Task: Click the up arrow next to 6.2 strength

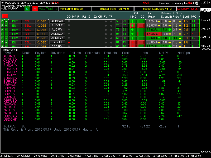Action: (x=170, y=30)
